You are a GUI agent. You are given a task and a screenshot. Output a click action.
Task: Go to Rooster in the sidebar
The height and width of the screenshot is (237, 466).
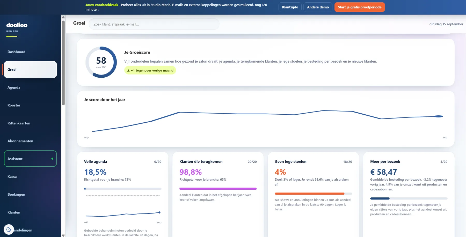(30, 105)
